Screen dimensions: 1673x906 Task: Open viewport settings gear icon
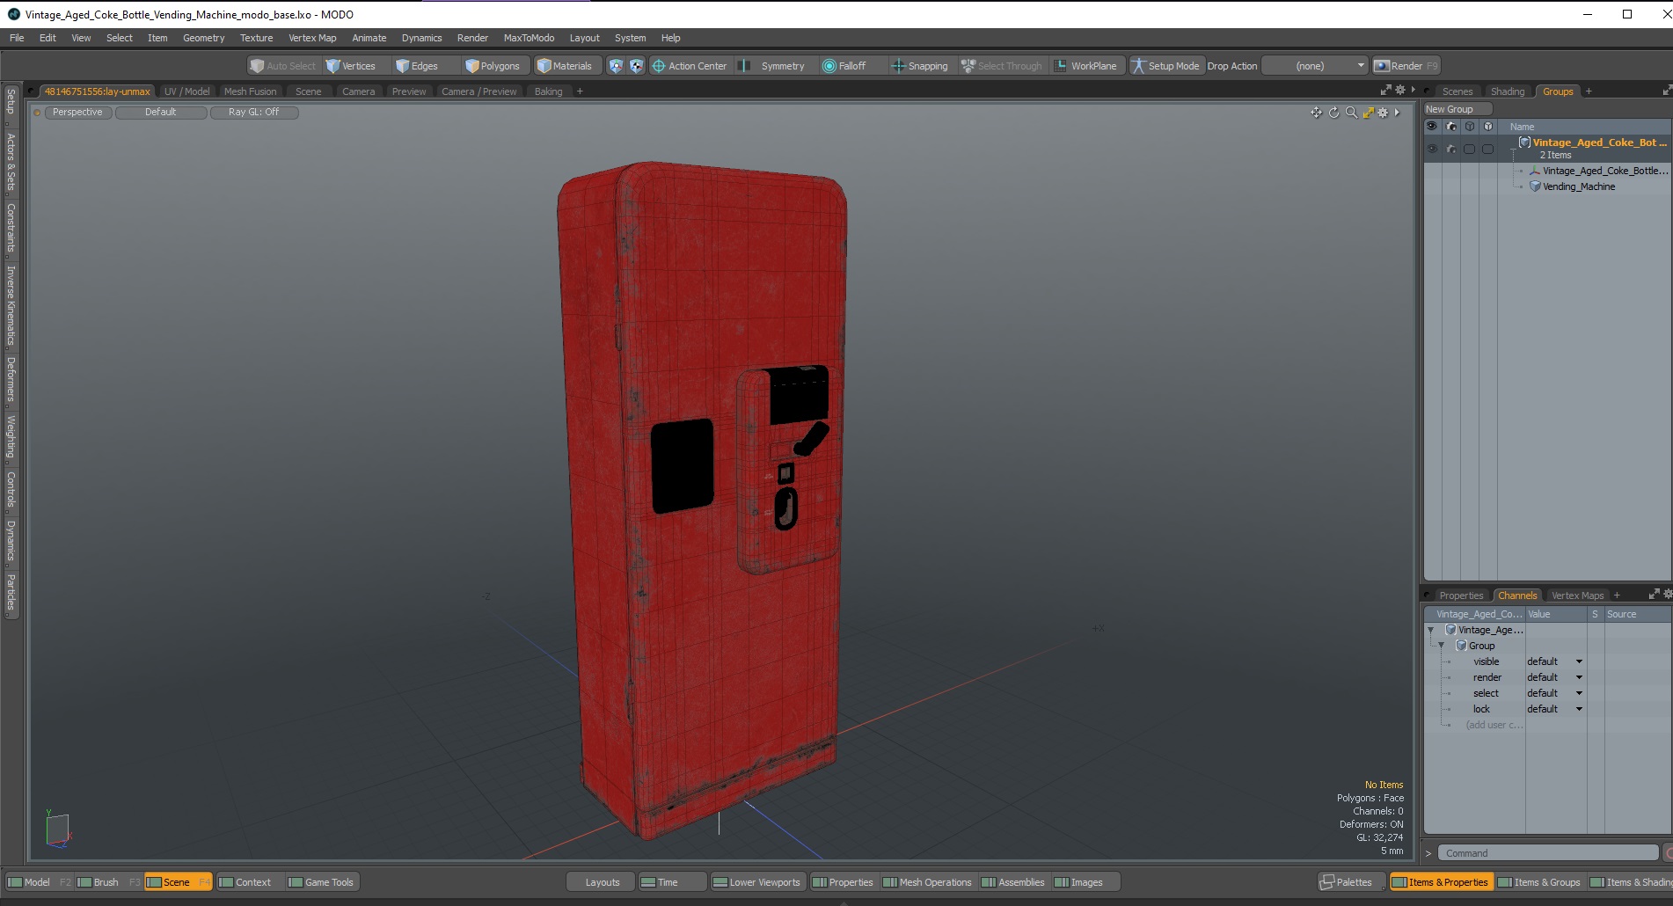[x=1383, y=113]
